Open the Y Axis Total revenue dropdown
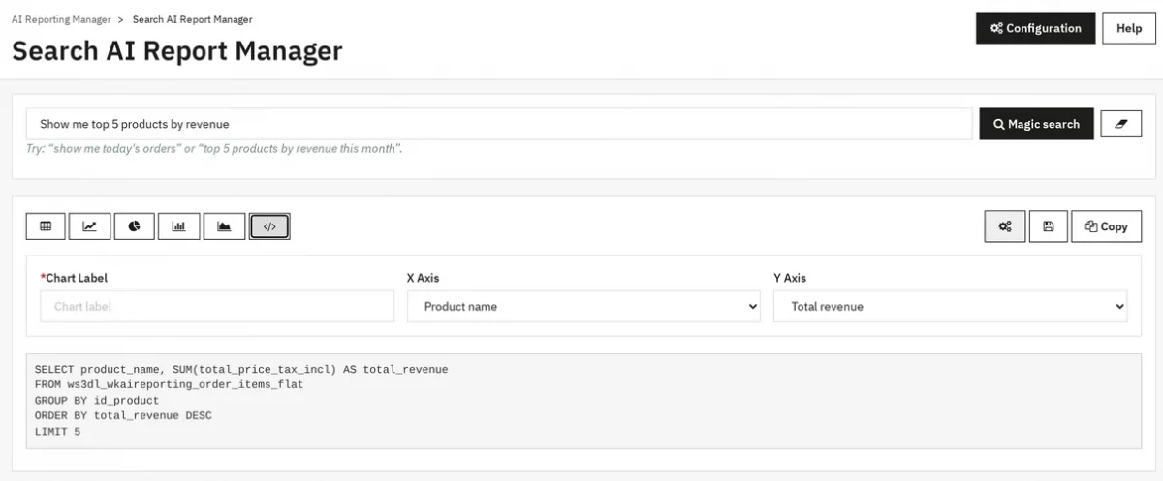The height and width of the screenshot is (481, 1163). pyautogui.click(x=951, y=307)
